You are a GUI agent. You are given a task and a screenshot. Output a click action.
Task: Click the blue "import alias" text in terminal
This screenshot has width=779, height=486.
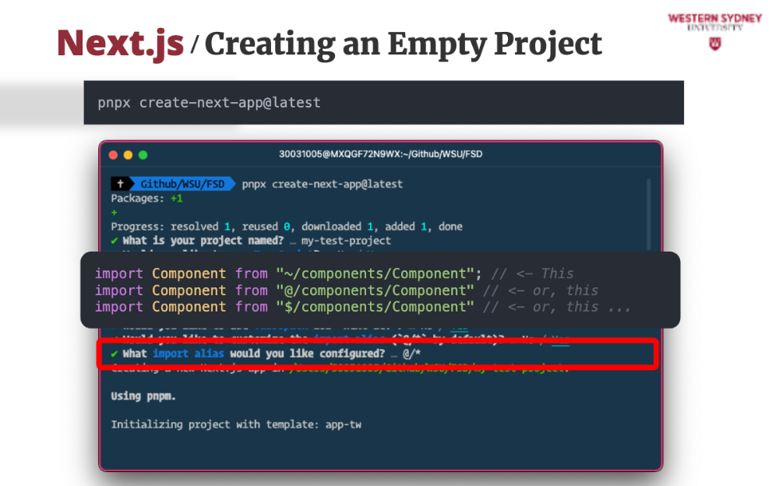(182, 354)
